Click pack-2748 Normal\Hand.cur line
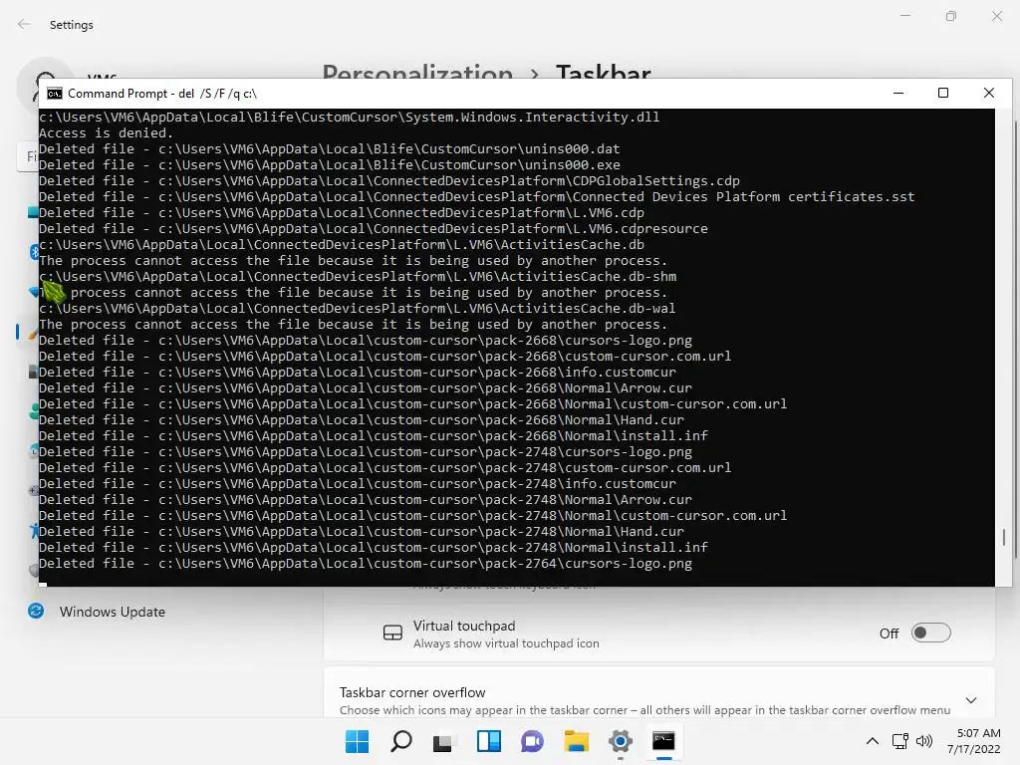The height and width of the screenshot is (765, 1020). click(x=361, y=532)
